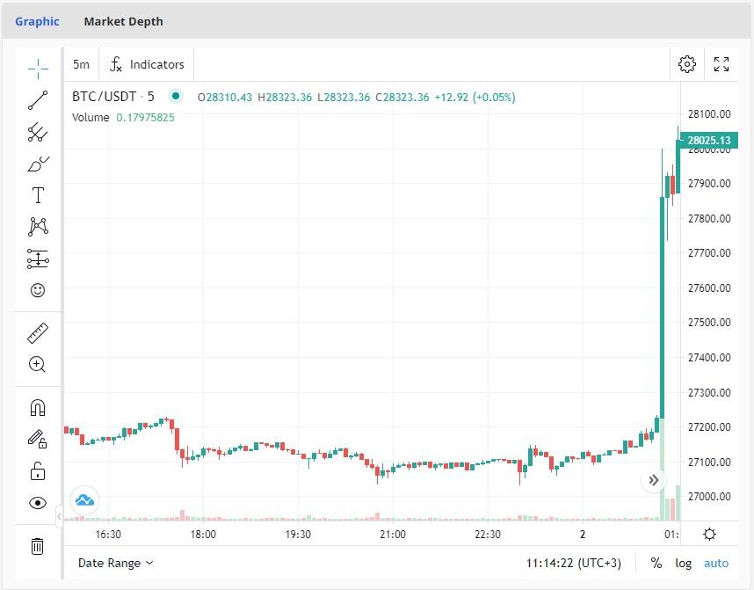This screenshot has height=590, width=754.
Task: Select the Graphic tab
Action: coord(37,21)
